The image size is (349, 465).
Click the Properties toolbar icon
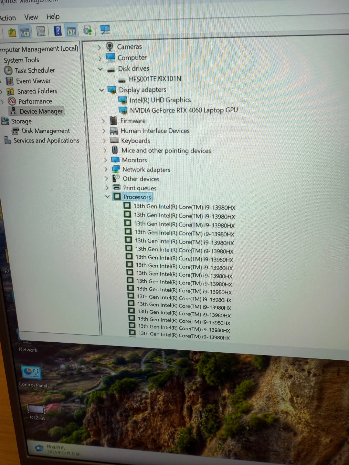click(41, 31)
